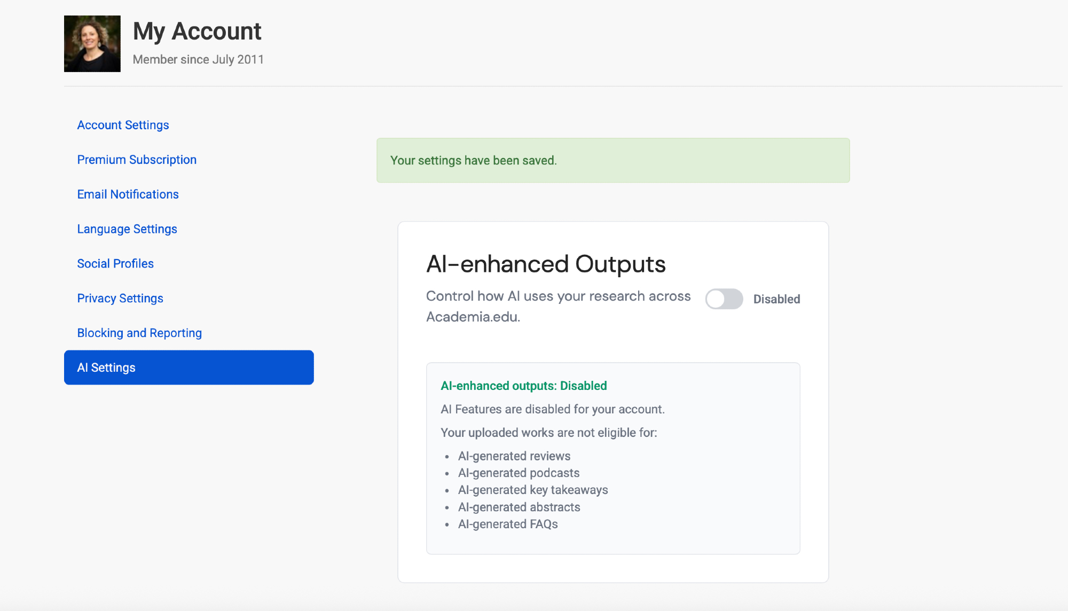Click AI-enhanced outputs: Disabled status text
The image size is (1068, 611).
523,386
